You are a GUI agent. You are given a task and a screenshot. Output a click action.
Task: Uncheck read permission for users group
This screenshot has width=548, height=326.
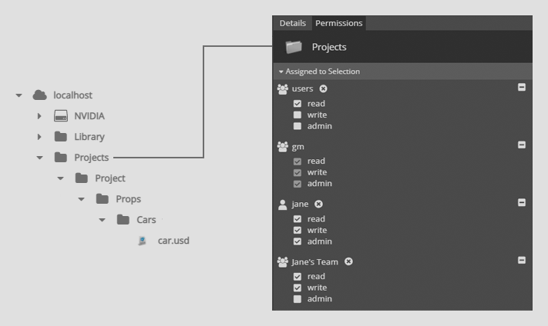(298, 104)
